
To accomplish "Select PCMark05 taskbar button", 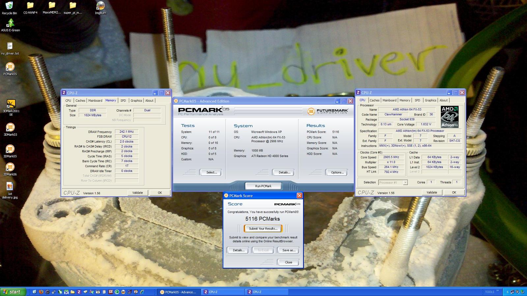I will (179, 292).
